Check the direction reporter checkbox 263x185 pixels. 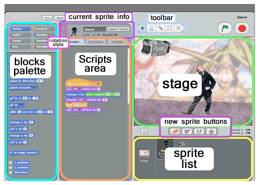tap(11, 172)
